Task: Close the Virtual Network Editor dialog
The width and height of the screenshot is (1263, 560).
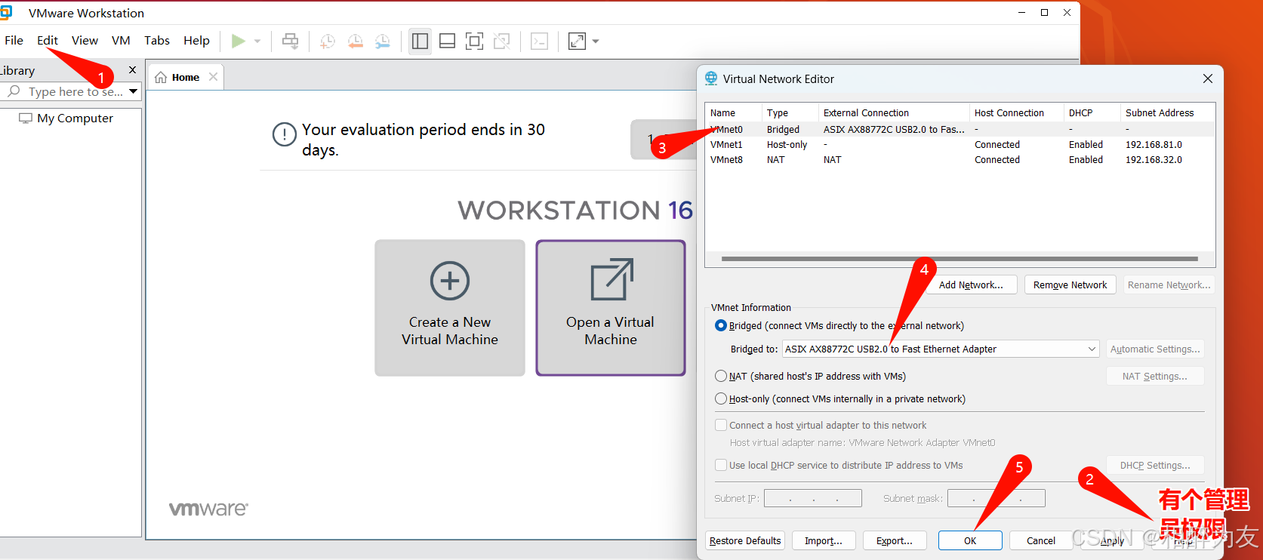Action: 1208,78
